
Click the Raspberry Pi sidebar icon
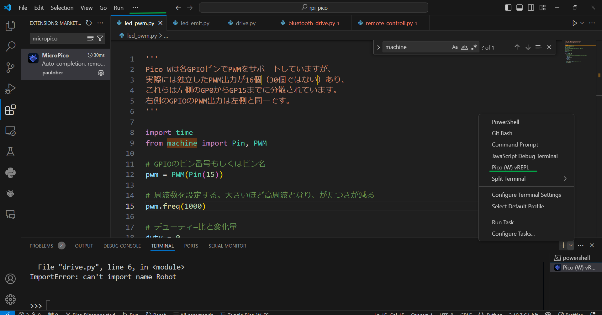tap(10, 194)
